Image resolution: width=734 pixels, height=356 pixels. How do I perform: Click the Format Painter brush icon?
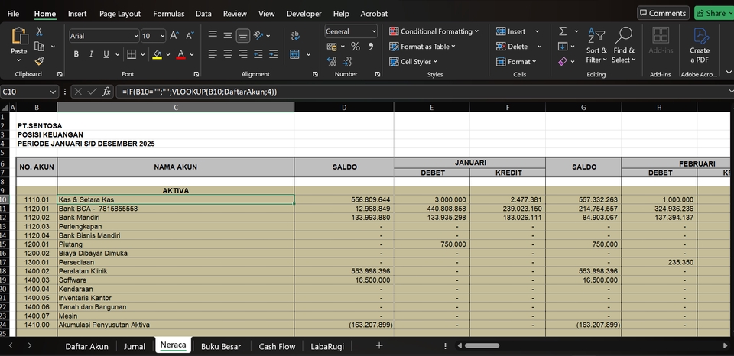tap(40, 60)
